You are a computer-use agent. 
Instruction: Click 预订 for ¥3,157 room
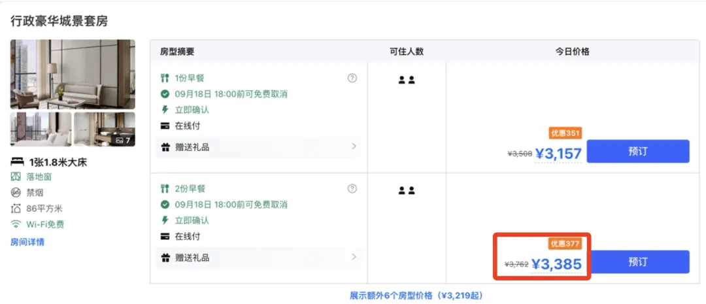pos(637,151)
